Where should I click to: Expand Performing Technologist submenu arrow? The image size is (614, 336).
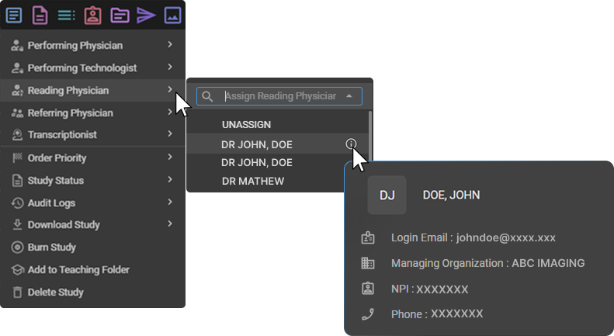170,68
